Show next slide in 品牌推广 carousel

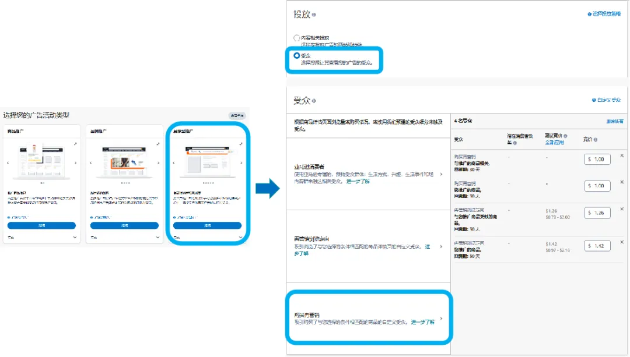click(x=158, y=163)
